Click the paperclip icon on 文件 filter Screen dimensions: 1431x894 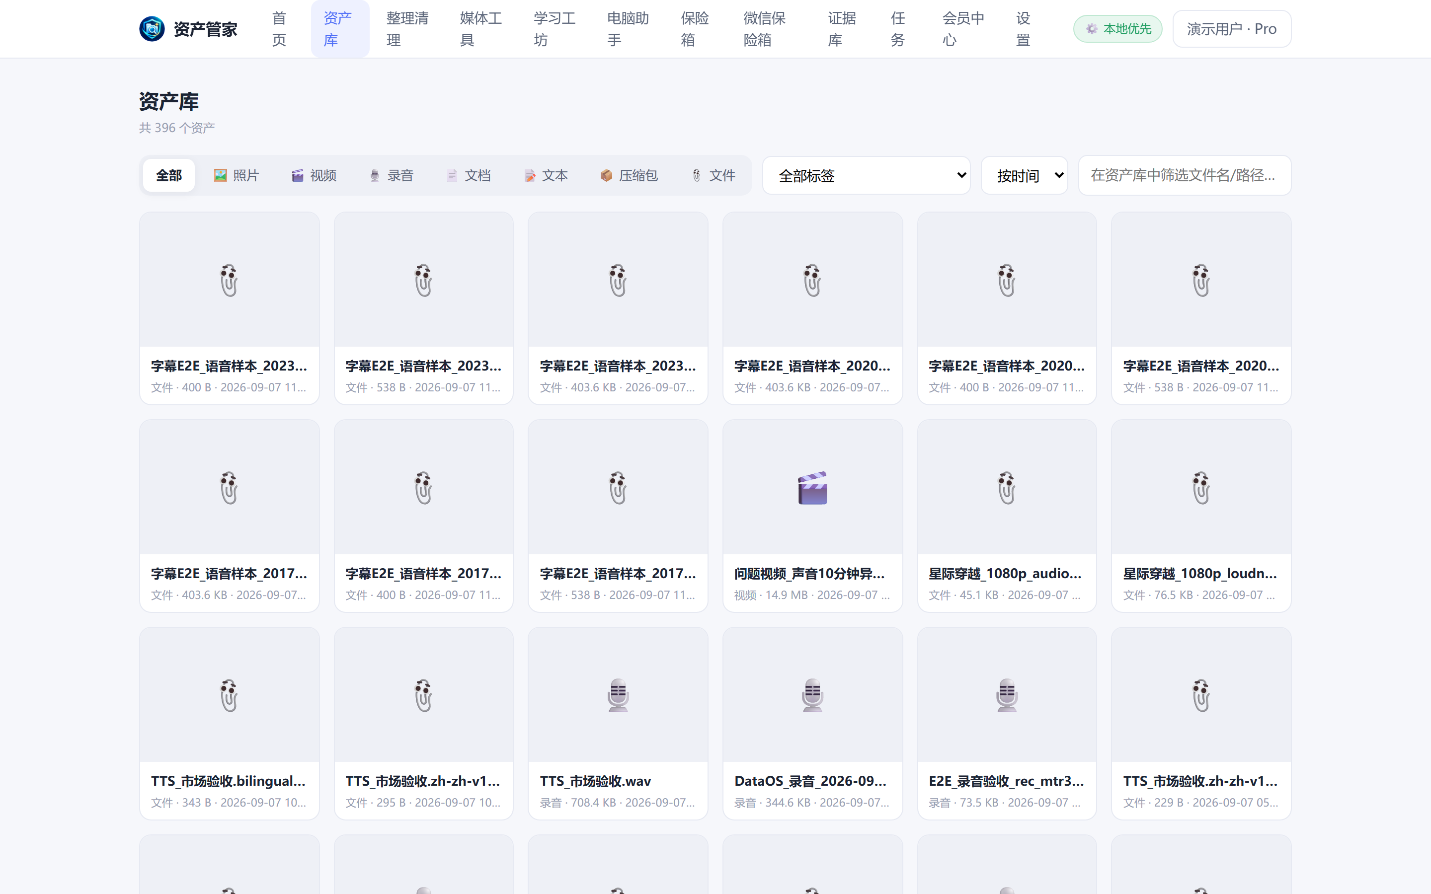coord(697,176)
